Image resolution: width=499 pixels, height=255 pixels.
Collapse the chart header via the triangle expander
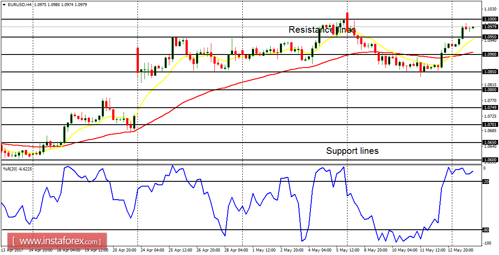tap(4, 4)
